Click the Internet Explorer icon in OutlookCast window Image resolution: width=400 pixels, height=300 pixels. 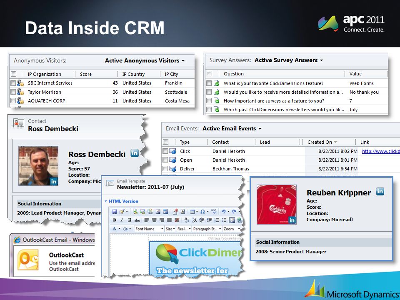point(17,240)
